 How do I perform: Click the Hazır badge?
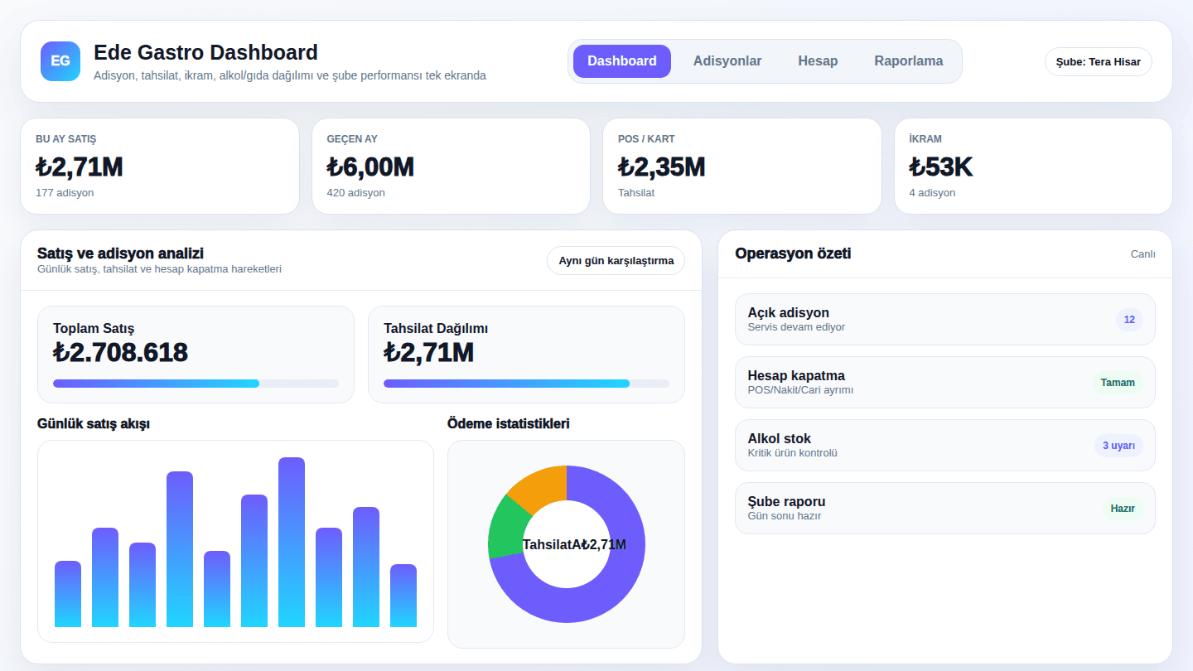point(1123,509)
